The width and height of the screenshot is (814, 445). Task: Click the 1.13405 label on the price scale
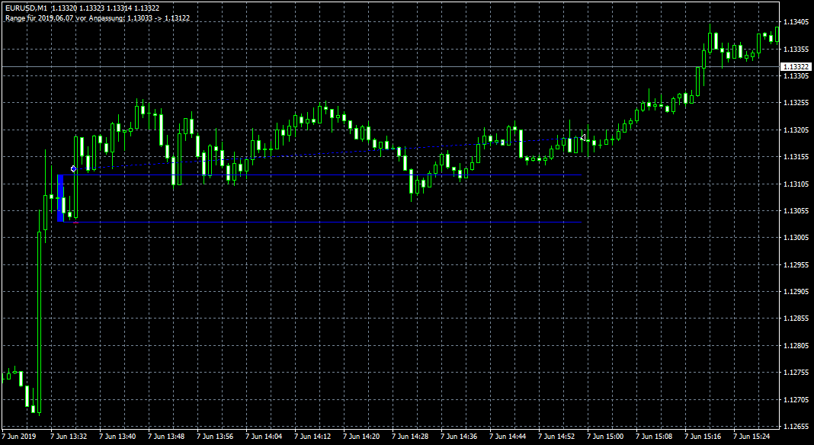coord(796,23)
